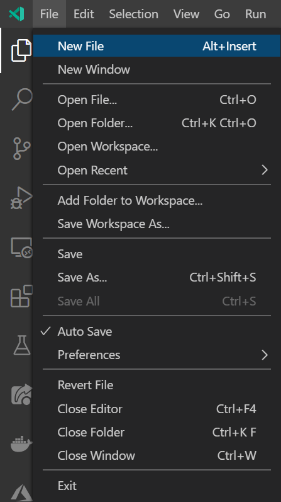
Task: Expand the Preferences submenu
Action: click(157, 355)
